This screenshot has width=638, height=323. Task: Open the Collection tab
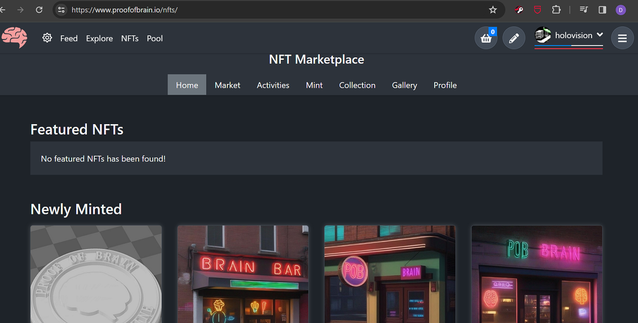click(x=357, y=85)
